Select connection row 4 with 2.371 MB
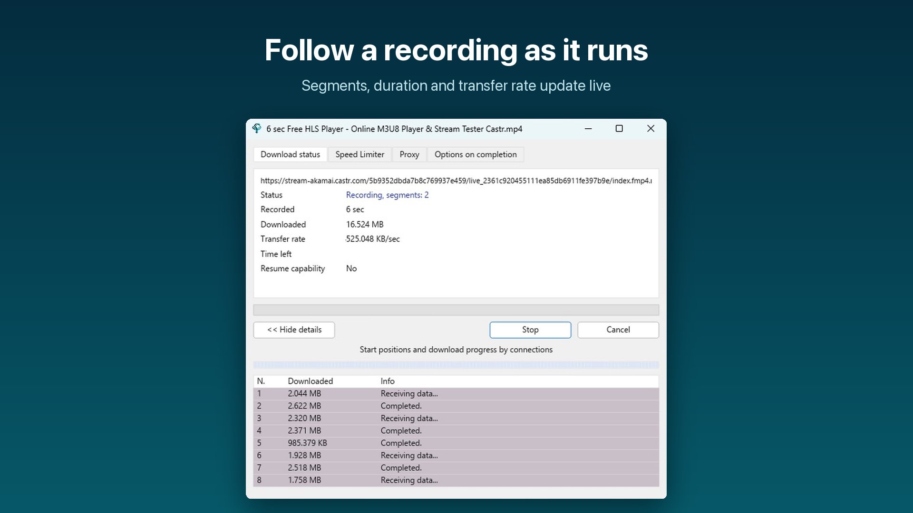913x513 pixels. click(x=456, y=430)
